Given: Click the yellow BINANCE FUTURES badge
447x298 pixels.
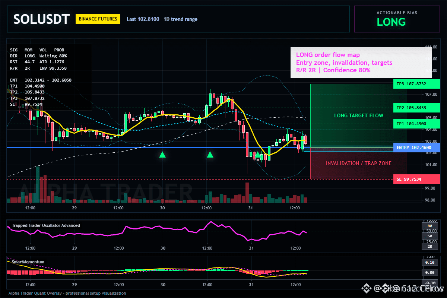Looking at the screenshot, I should tap(98, 19).
